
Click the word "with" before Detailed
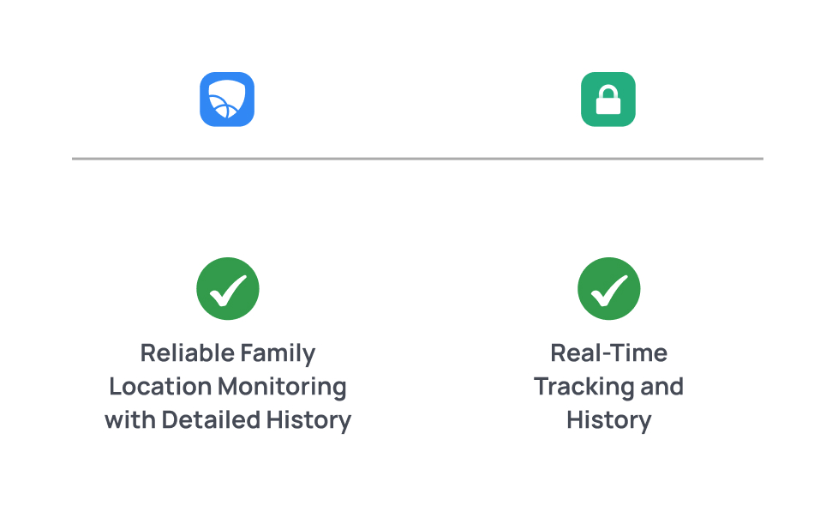tap(130, 420)
